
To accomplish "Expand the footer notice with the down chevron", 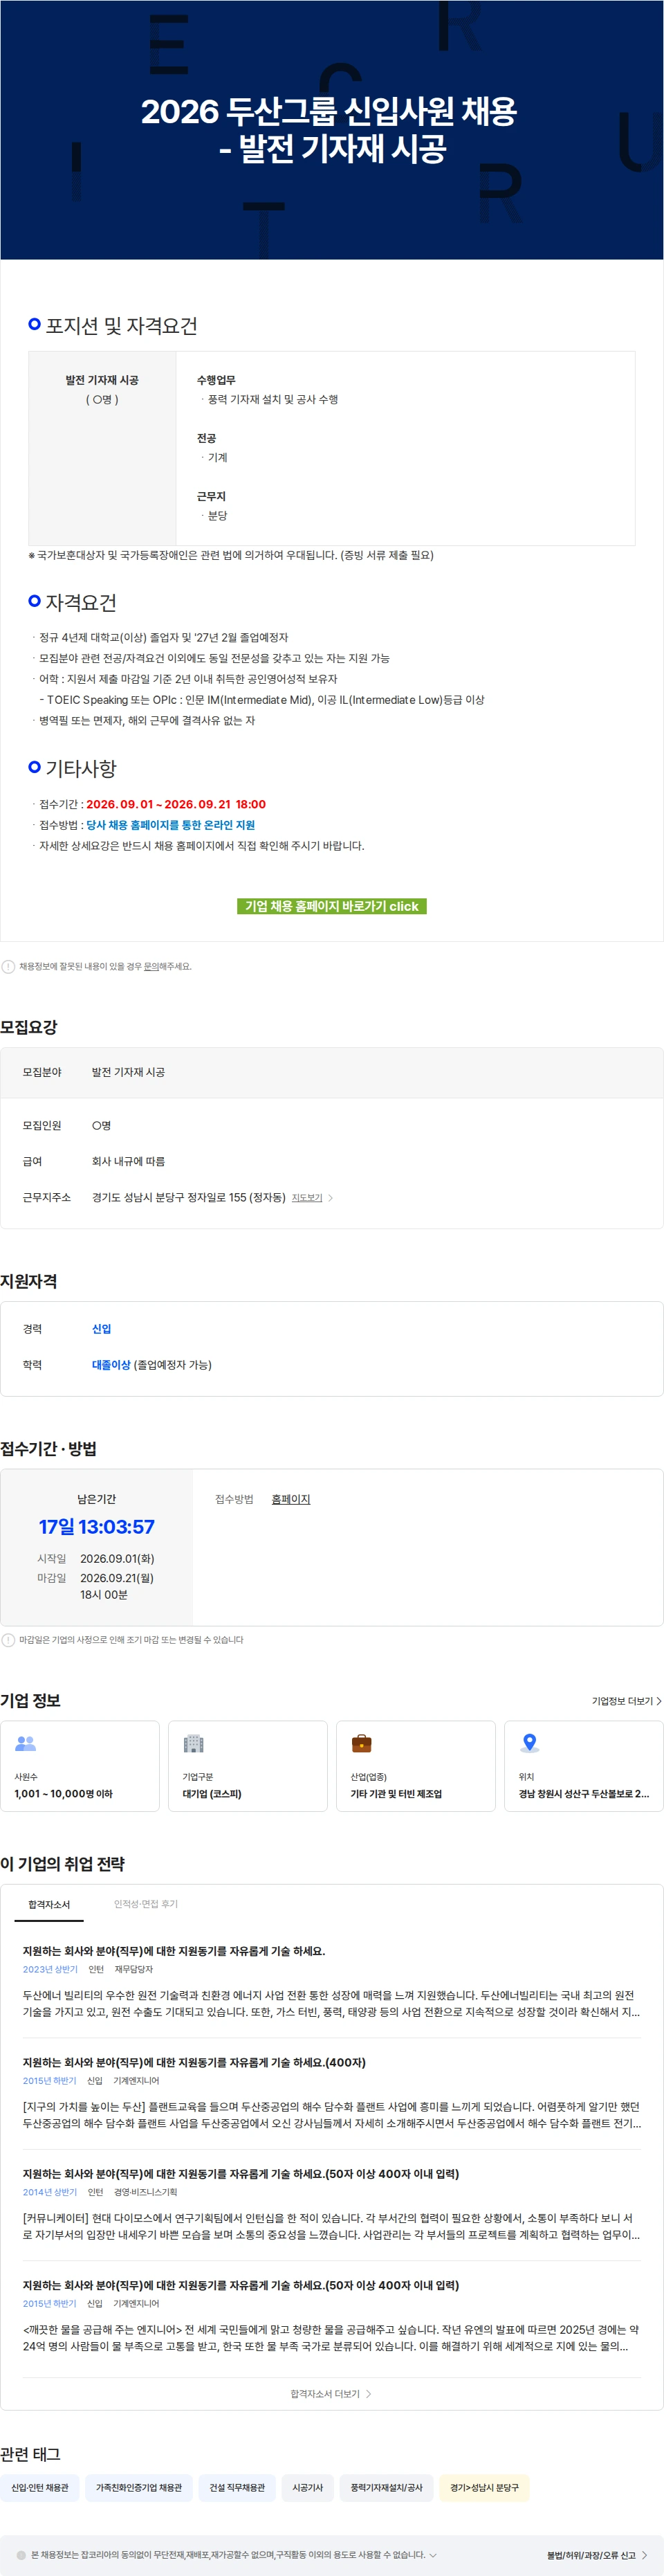I will coord(433,2555).
